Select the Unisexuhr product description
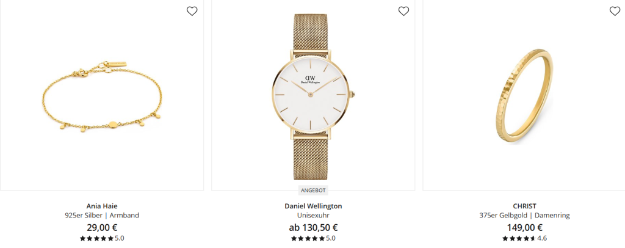 [x=313, y=215]
